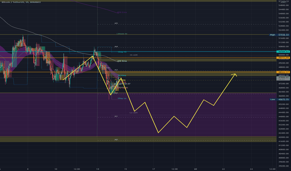
Task: Click the M0 pivot level label
Action: pyautogui.click(x=116, y=140)
